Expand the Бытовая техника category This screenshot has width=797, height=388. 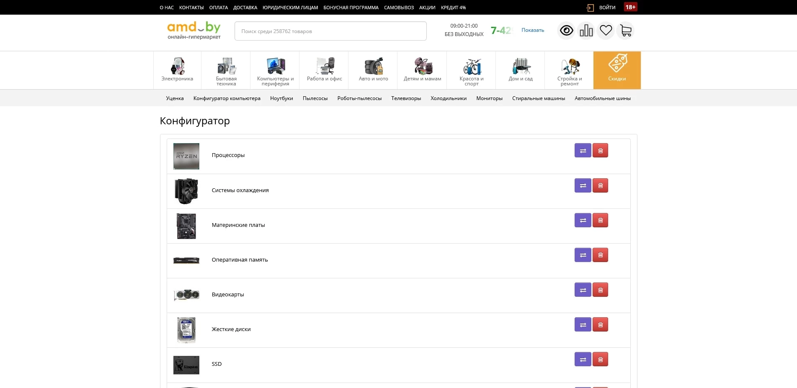coord(226,70)
